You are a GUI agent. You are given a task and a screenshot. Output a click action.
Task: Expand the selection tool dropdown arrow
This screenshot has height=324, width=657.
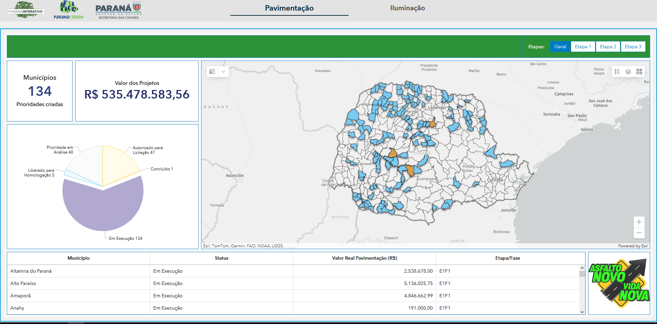click(x=223, y=72)
